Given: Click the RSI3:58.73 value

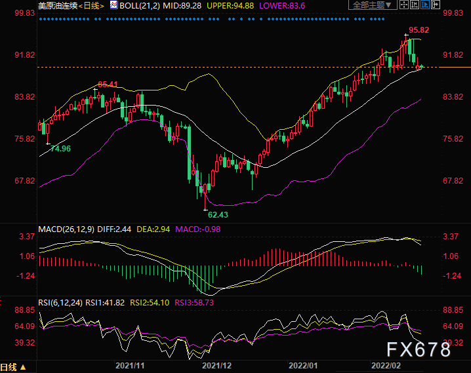Looking at the screenshot, I should [194, 302].
